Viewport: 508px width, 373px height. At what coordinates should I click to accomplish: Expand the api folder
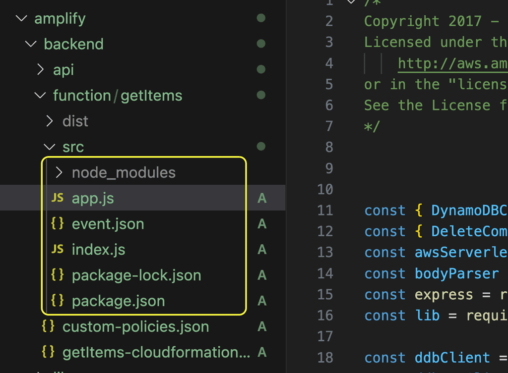(41, 70)
